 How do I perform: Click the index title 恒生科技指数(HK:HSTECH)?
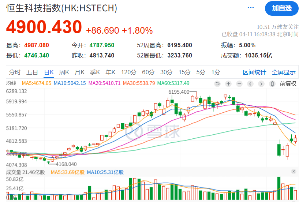(61, 8)
